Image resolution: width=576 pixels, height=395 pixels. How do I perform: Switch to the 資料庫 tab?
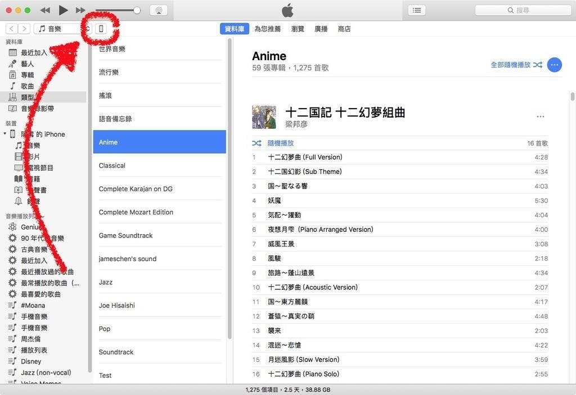pyautogui.click(x=235, y=29)
